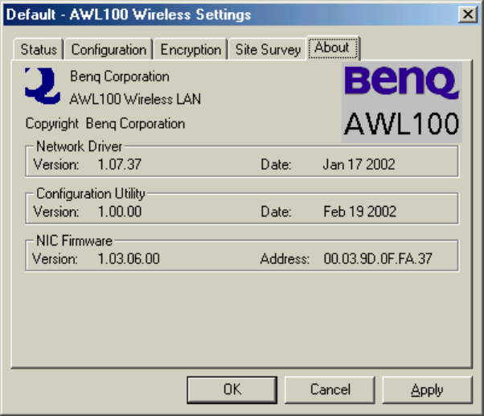Click the Copyright Benq Corporation line
The image size is (484, 416).
click(105, 124)
